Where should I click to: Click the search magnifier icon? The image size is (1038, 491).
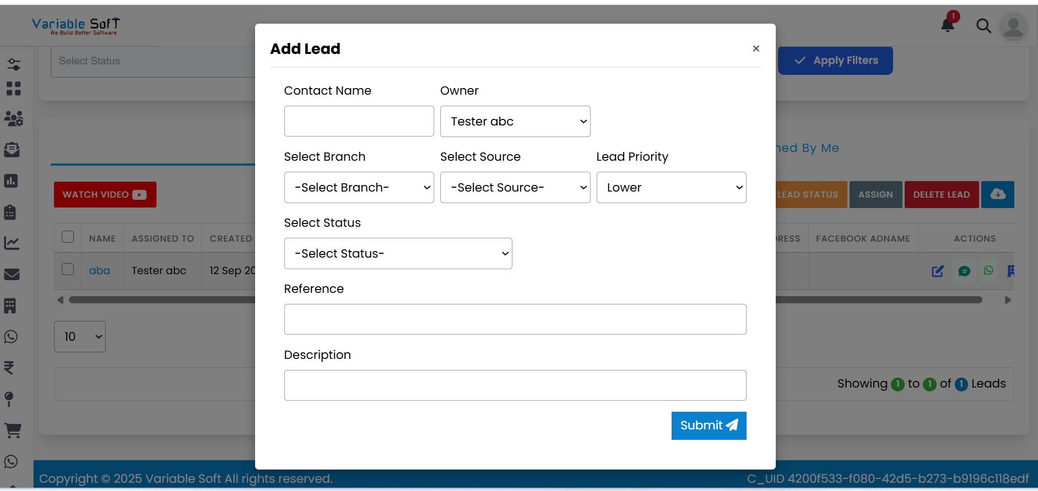tap(983, 26)
